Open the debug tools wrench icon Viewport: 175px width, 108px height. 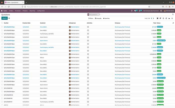coord(161,11)
